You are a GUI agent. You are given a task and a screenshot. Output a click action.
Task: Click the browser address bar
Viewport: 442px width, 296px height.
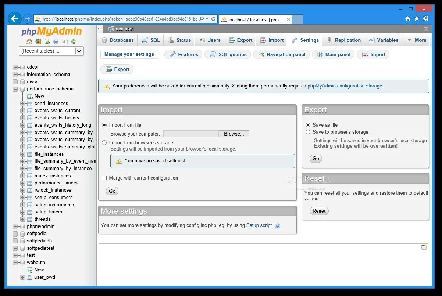pyautogui.click(x=120, y=19)
